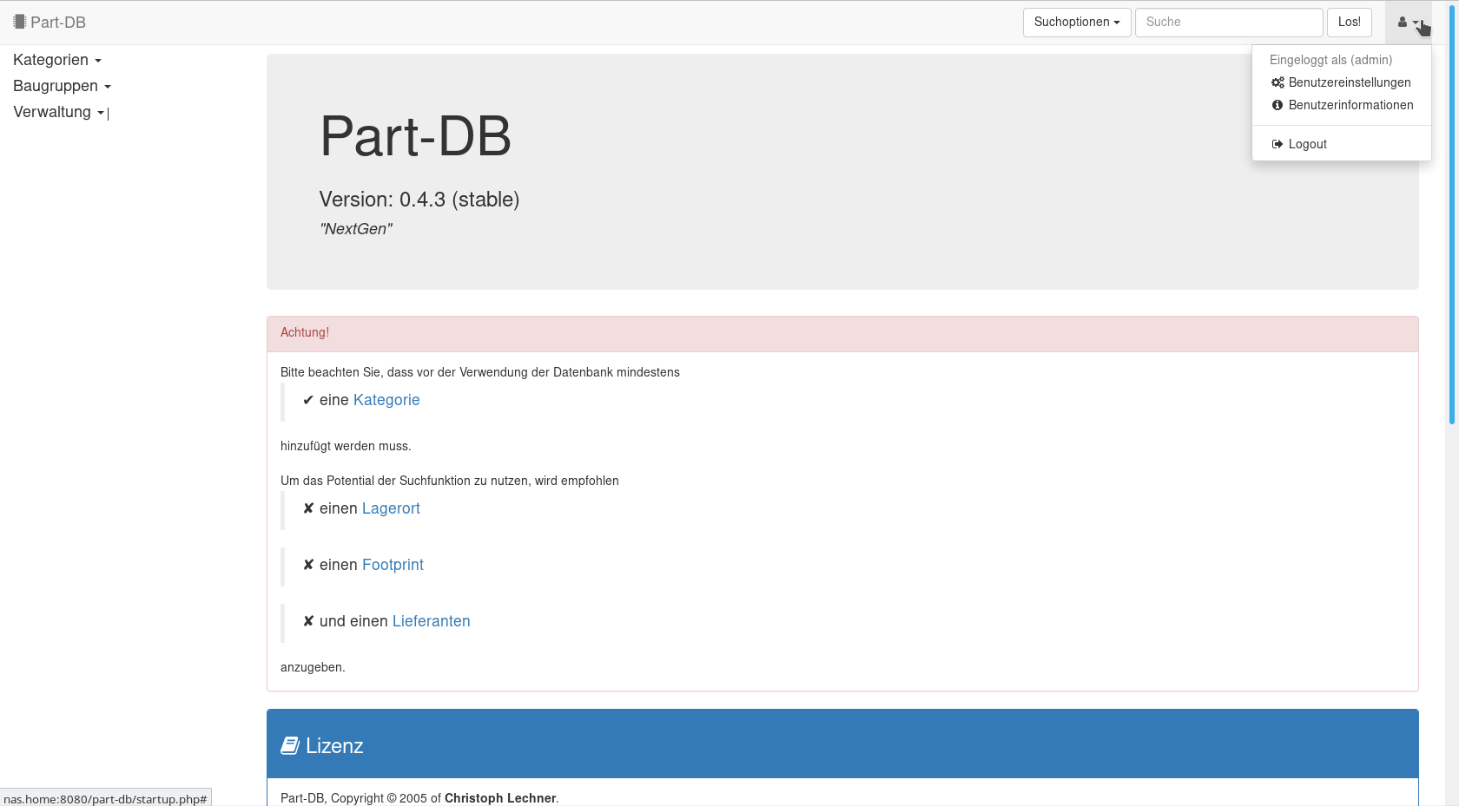This screenshot has width=1459, height=806.
Task: Select Benutzerinformationen from user menu
Action: tap(1341, 105)
